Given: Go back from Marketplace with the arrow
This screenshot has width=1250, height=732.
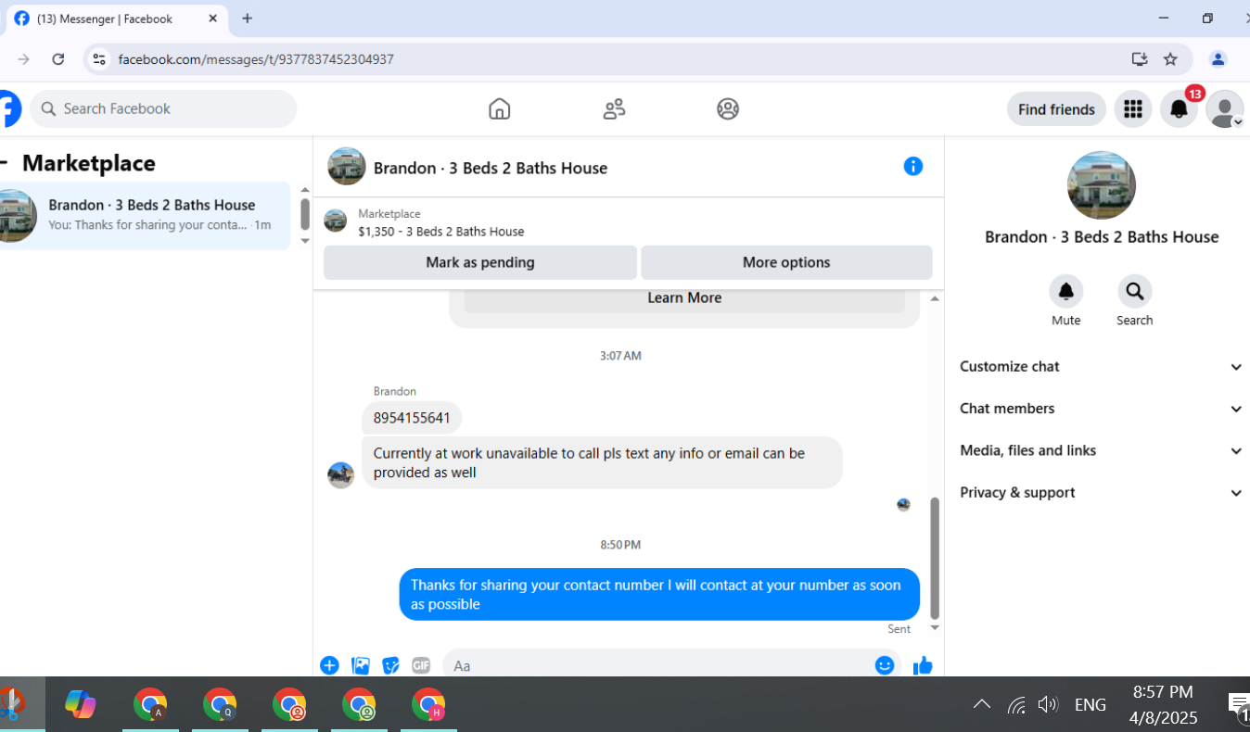Looking at the screenshot, I should (x=4, y=164).
